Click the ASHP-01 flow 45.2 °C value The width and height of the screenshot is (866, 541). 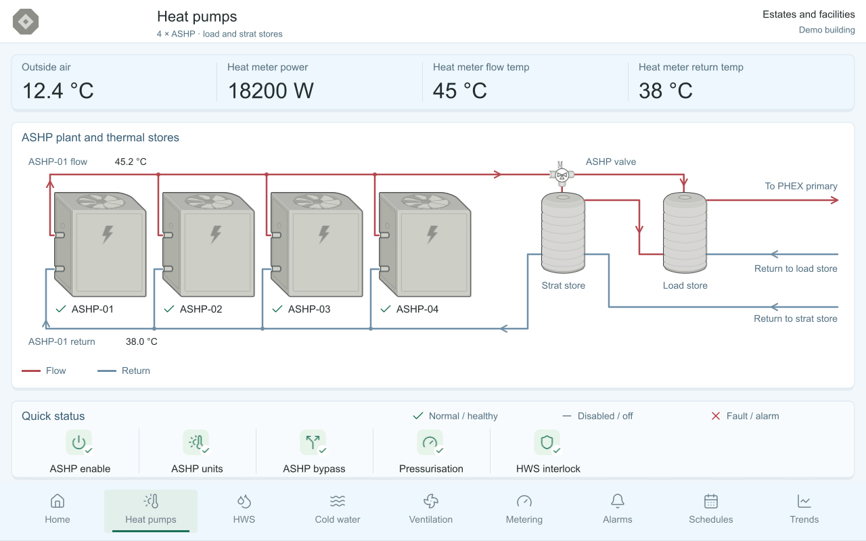pyautogui.click(x=131, y=162)
